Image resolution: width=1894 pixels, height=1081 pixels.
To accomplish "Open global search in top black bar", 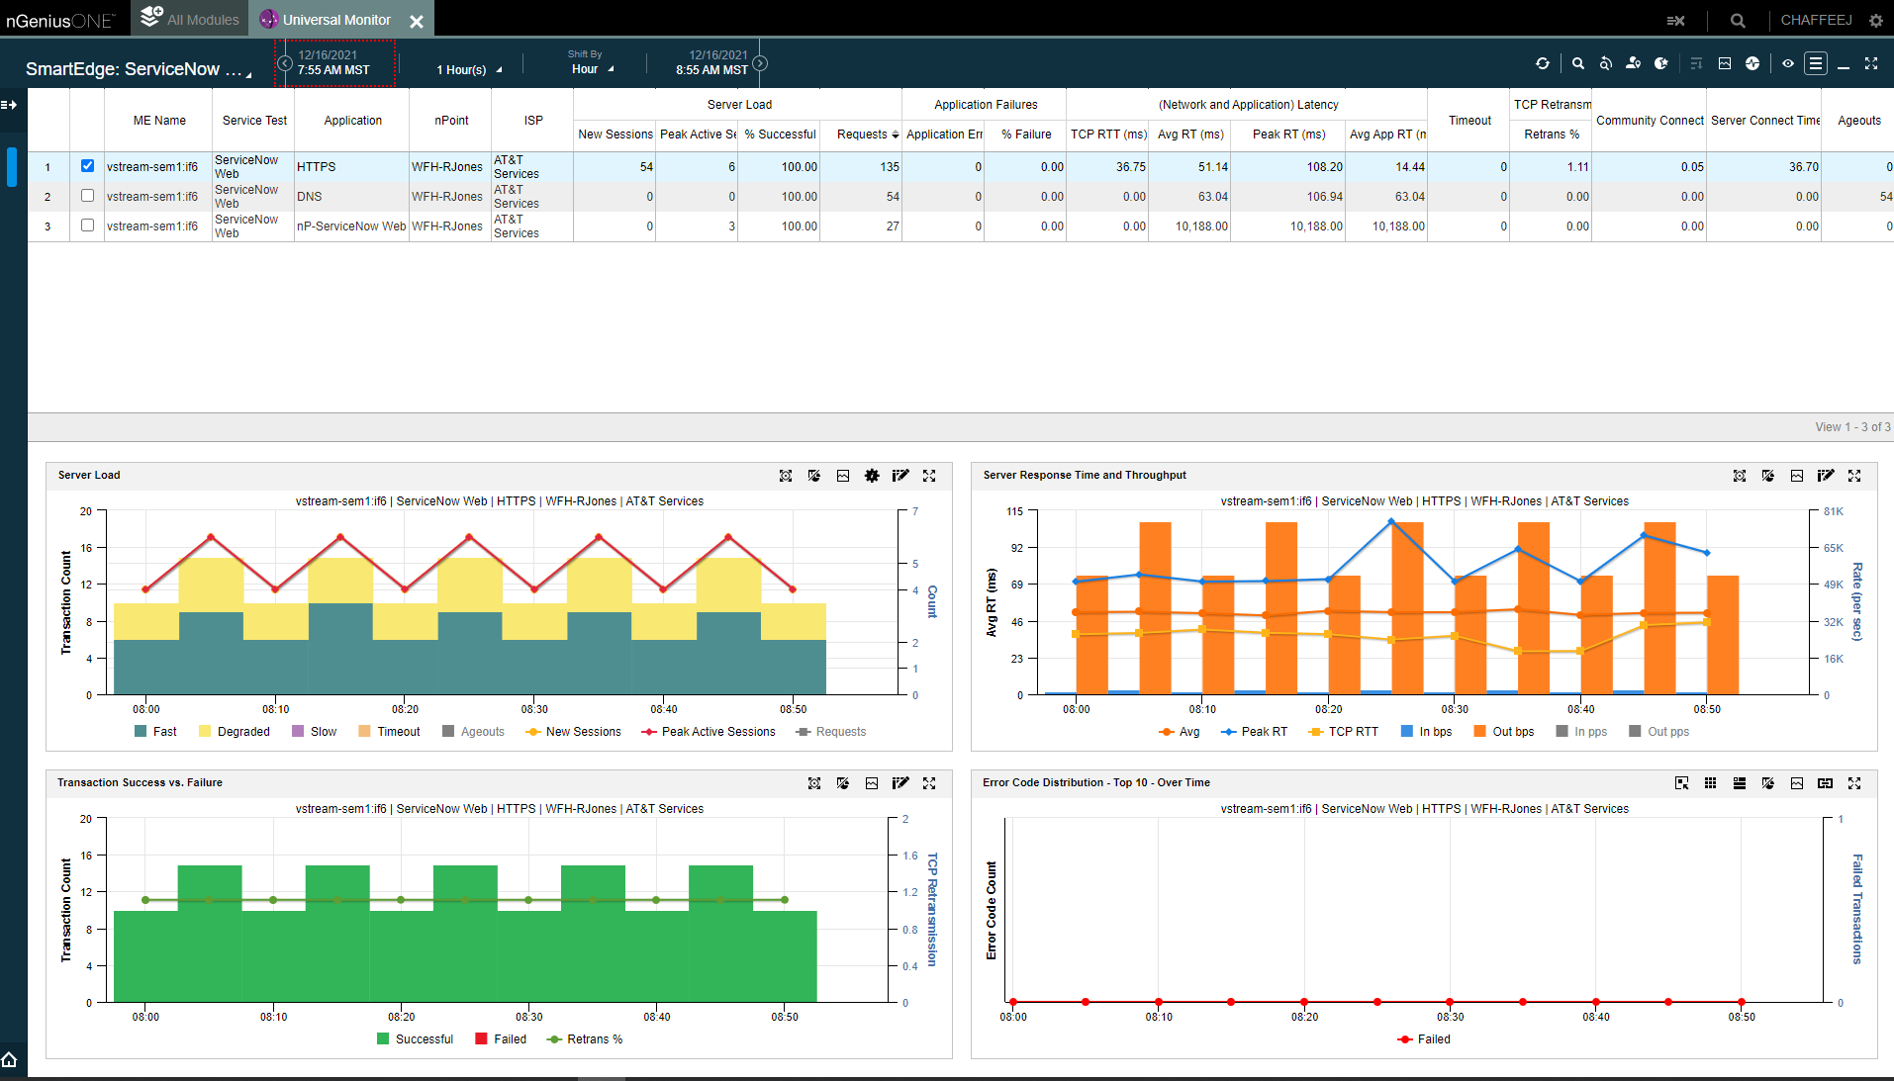I will [x=1738, y=20].
